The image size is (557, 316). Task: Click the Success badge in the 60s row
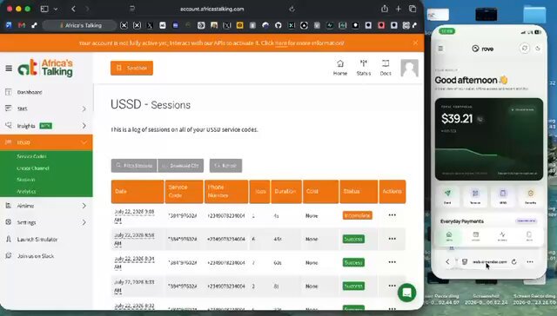(353, 262)
